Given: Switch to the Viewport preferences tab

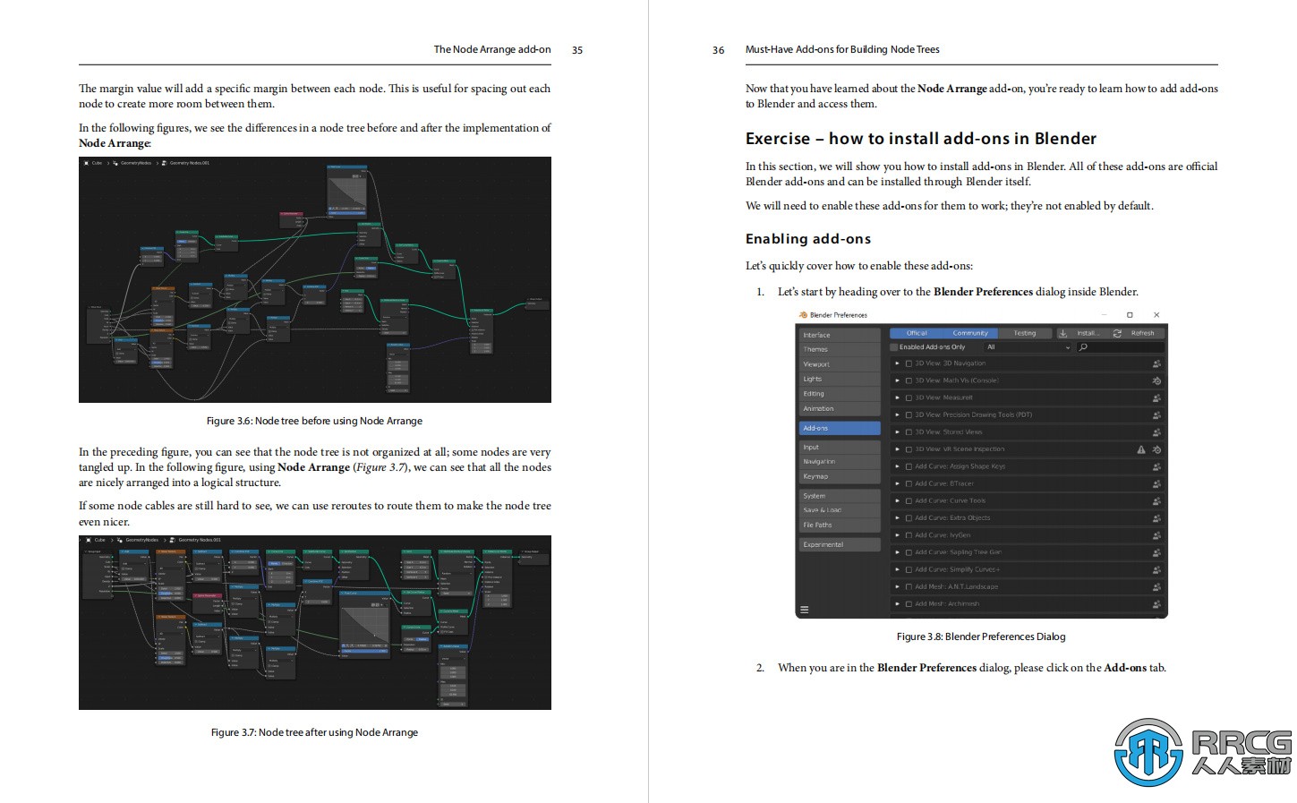Looking at the screenshot, I should (840, 364).
